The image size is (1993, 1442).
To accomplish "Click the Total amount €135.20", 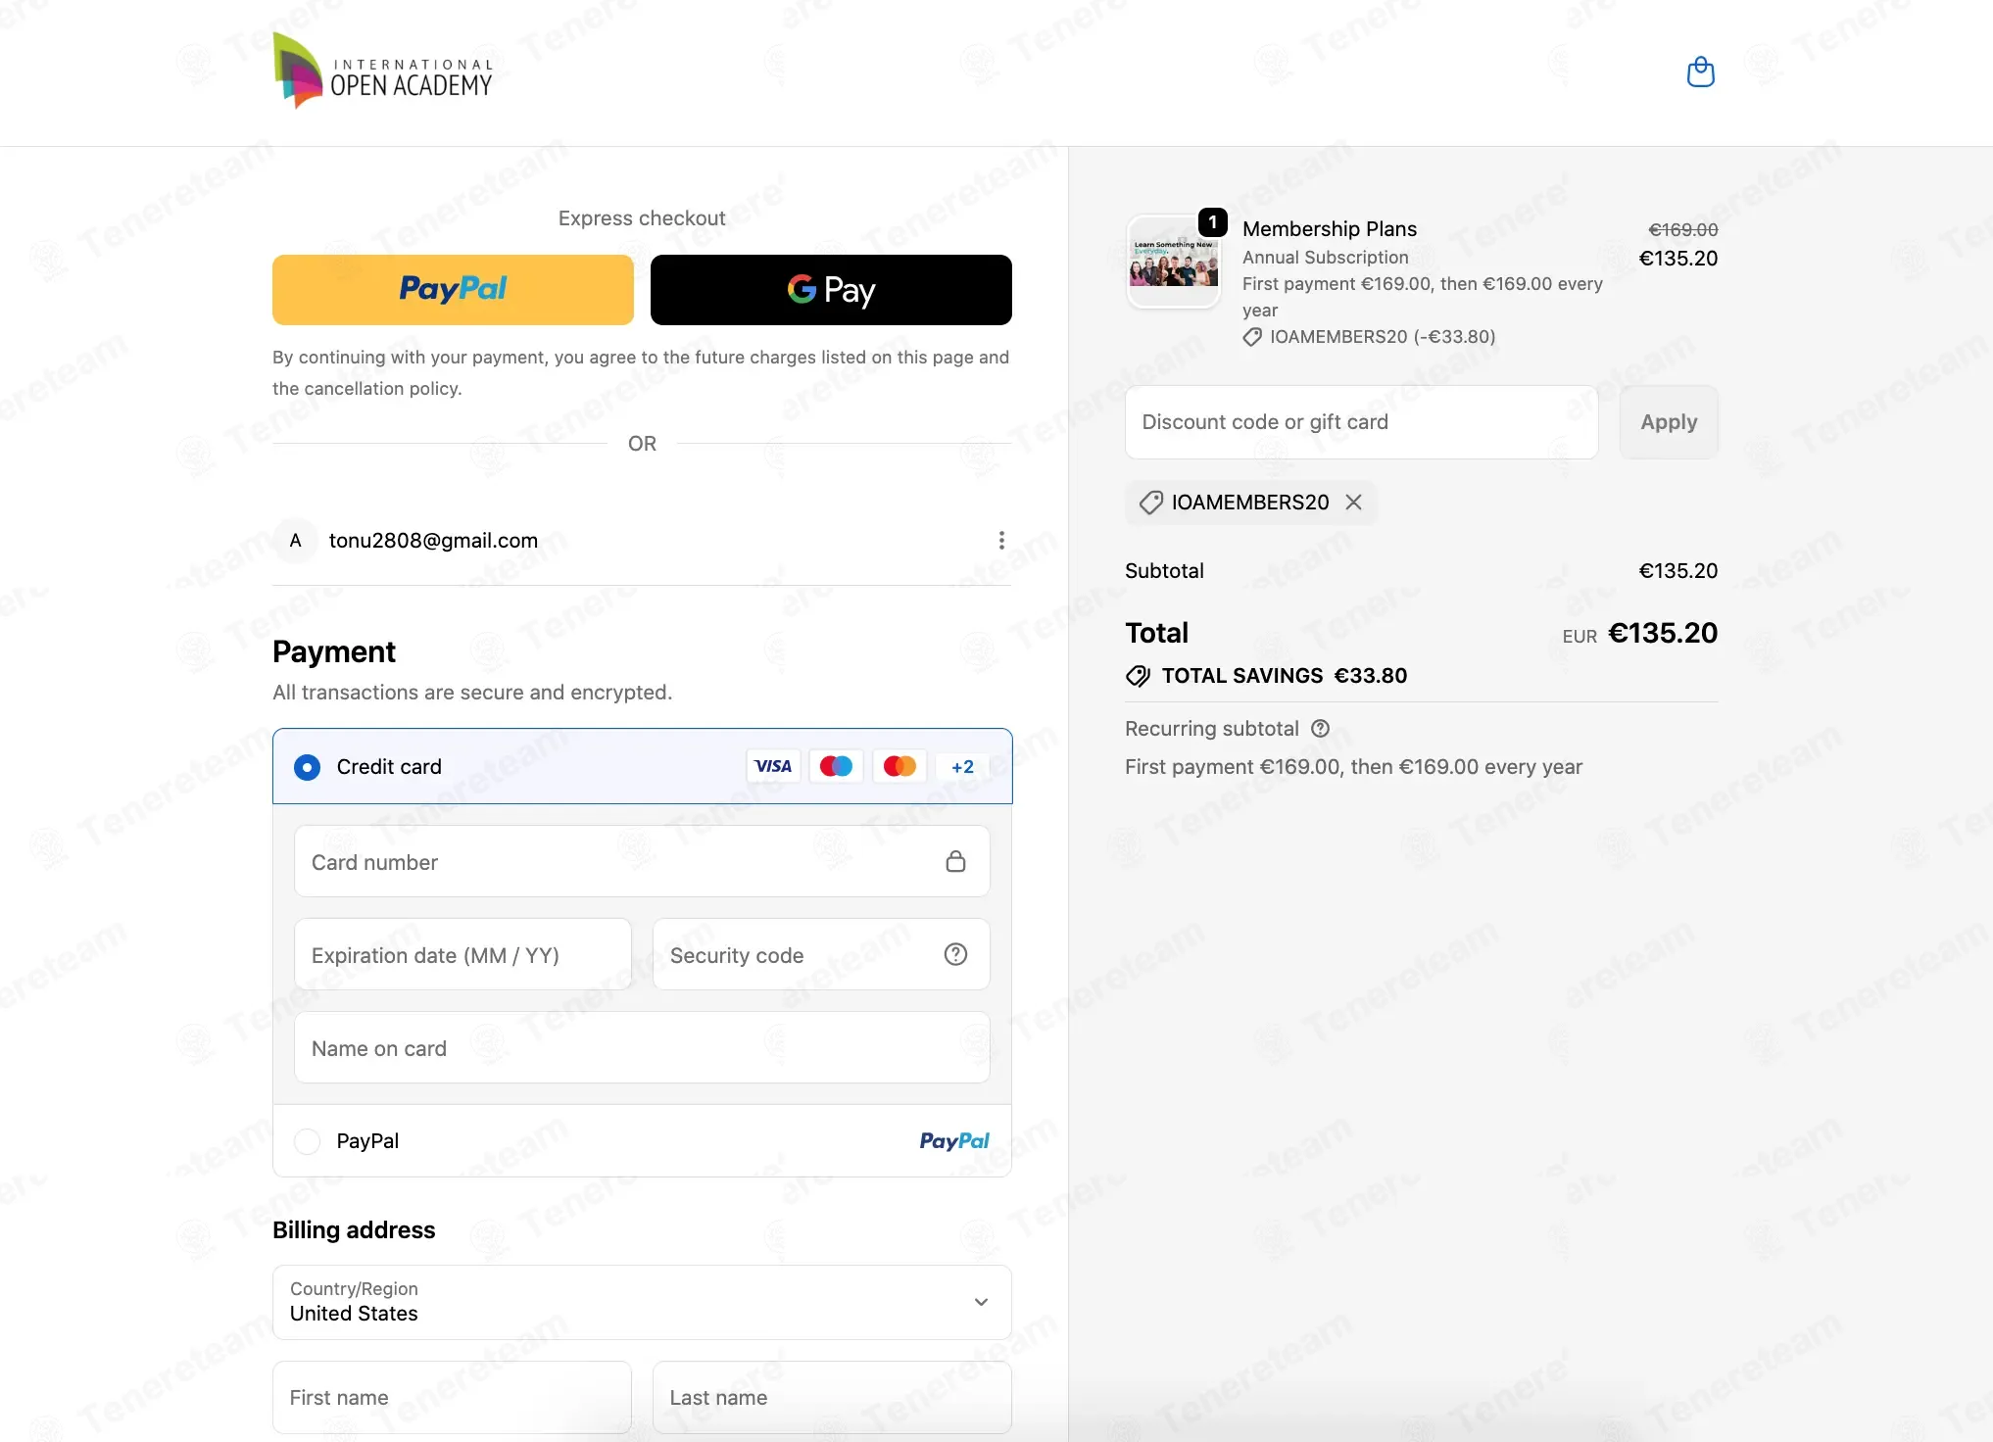I will point(1663,633).
